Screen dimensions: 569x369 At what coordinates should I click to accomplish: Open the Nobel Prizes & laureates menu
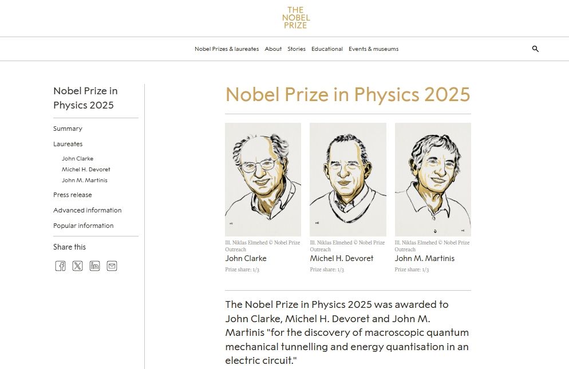[227, 49]
